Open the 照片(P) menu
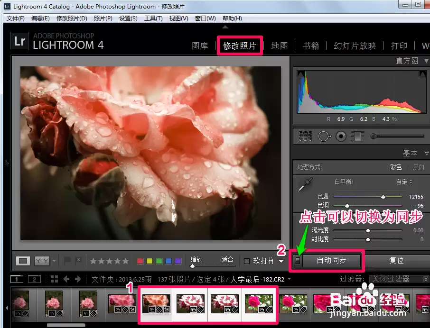The height and width of the screenshot is (328, 430). click(103, 18)
